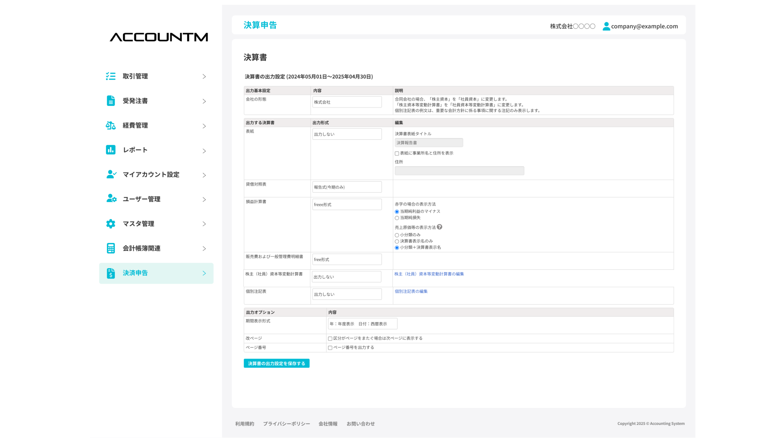Click the 決算書表紙タイトル input field
This screenshot has width=779, height=438.
pos(429,143)
